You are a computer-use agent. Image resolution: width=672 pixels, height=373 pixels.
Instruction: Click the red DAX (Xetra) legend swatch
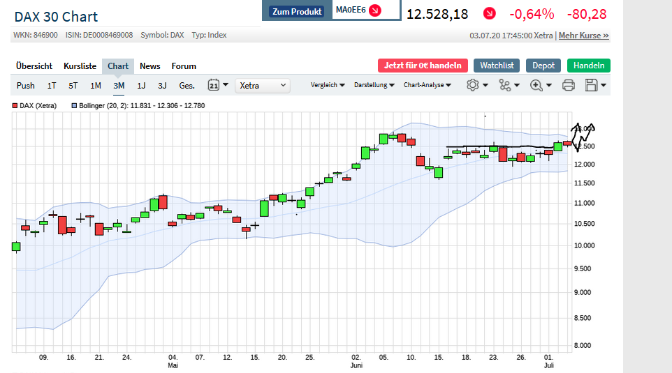pos(15,106)
